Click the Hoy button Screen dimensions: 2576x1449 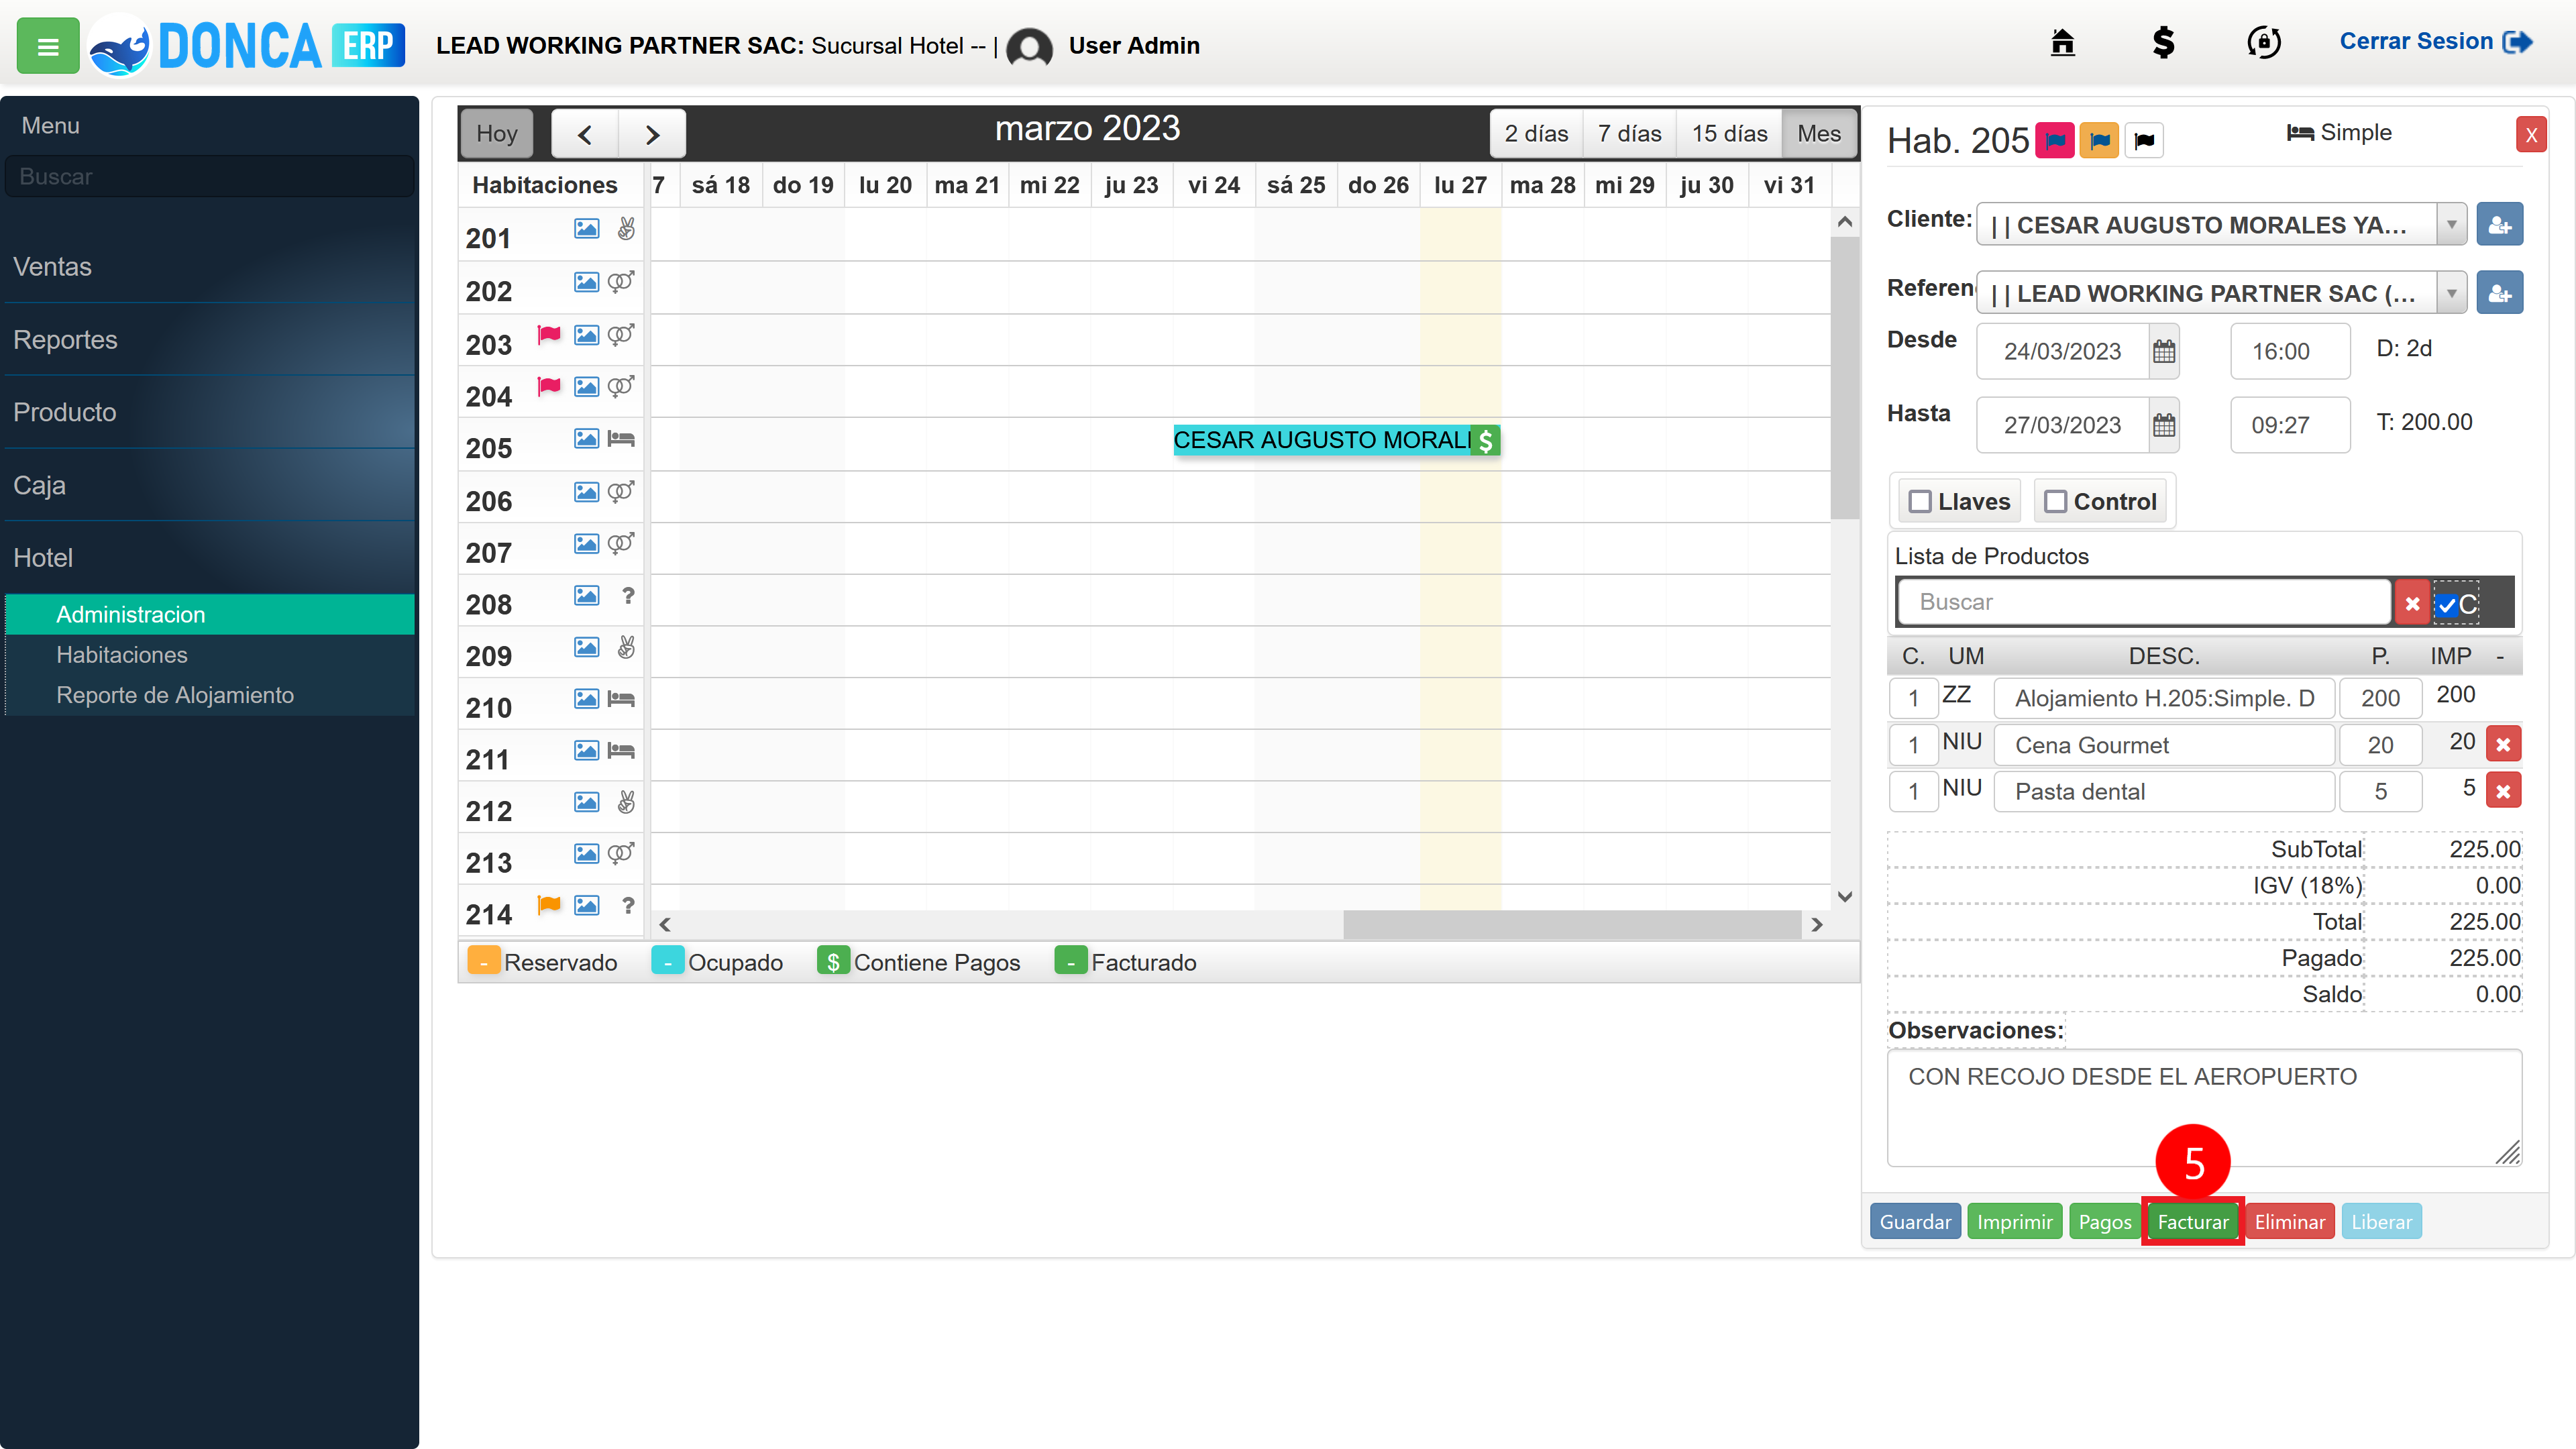[x=497, y=134]
